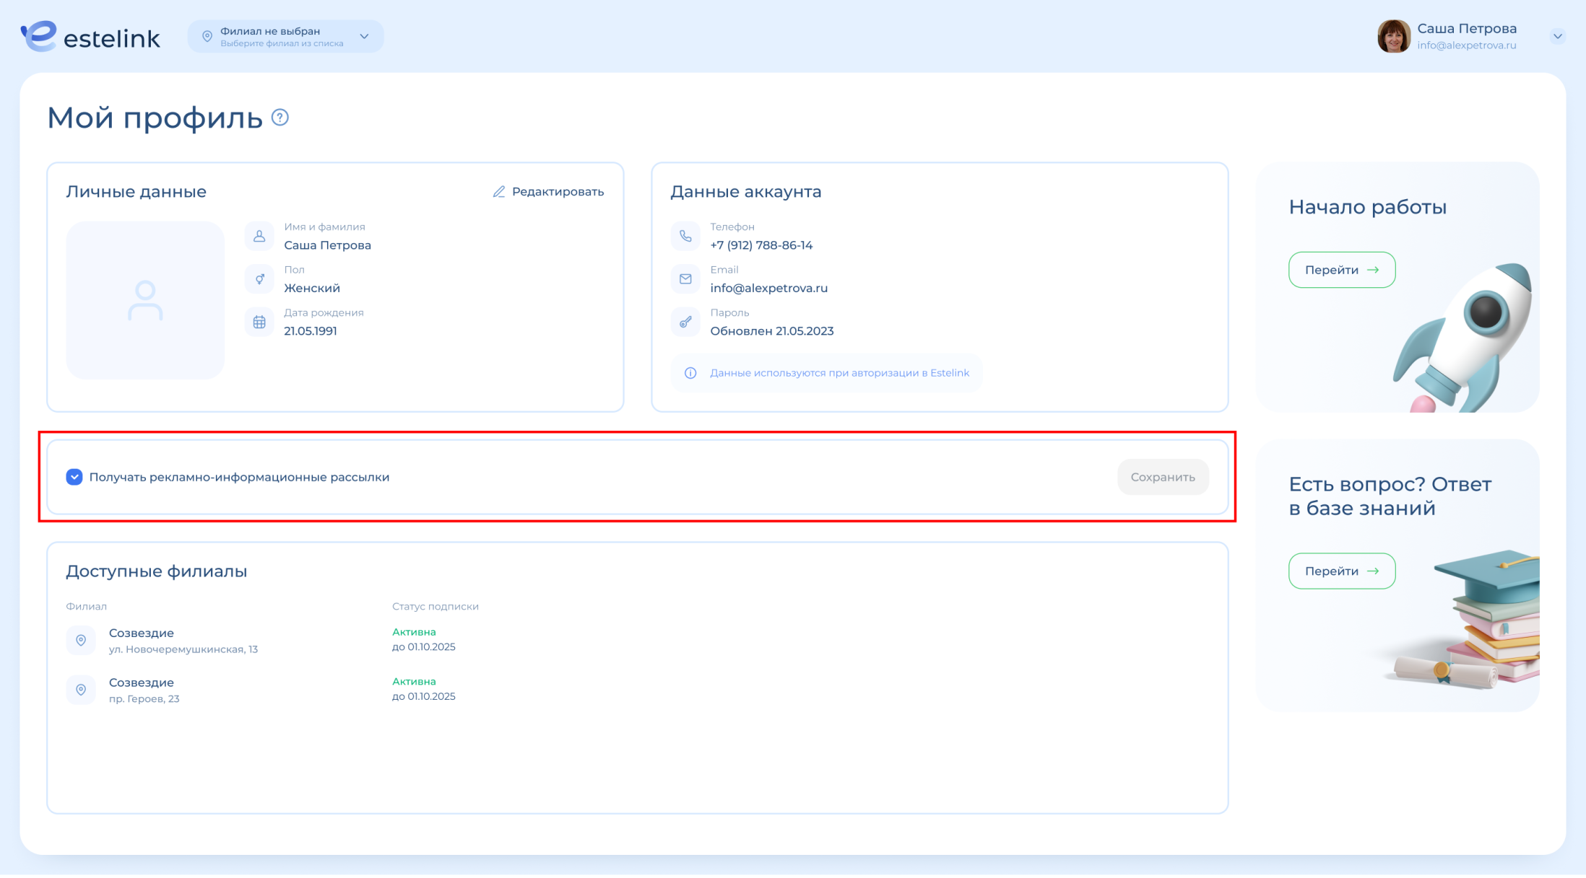This screenshot has height=878, width=1586.
Task: Click Перейти under Начало работы
Action: 1341,270
